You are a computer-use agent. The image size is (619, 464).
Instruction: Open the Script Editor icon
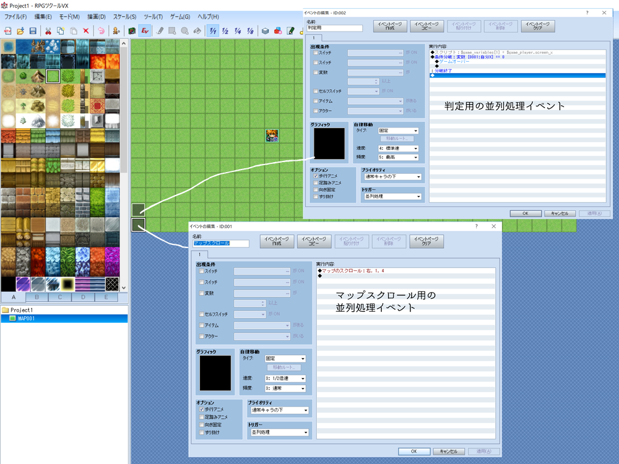point(290,31)
